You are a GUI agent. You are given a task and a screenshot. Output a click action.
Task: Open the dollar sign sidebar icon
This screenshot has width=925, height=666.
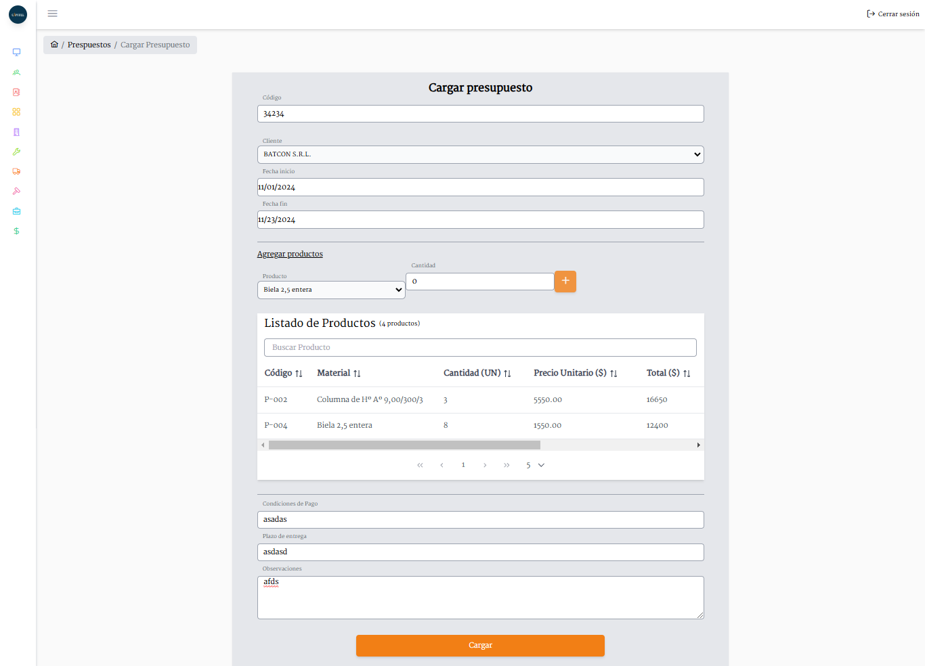coord(16,231)
